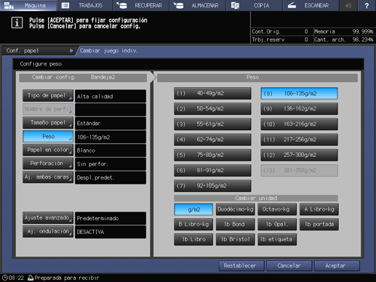Open the TRABAJOS tab
376x282 pixels.
(x=84, y=5)
